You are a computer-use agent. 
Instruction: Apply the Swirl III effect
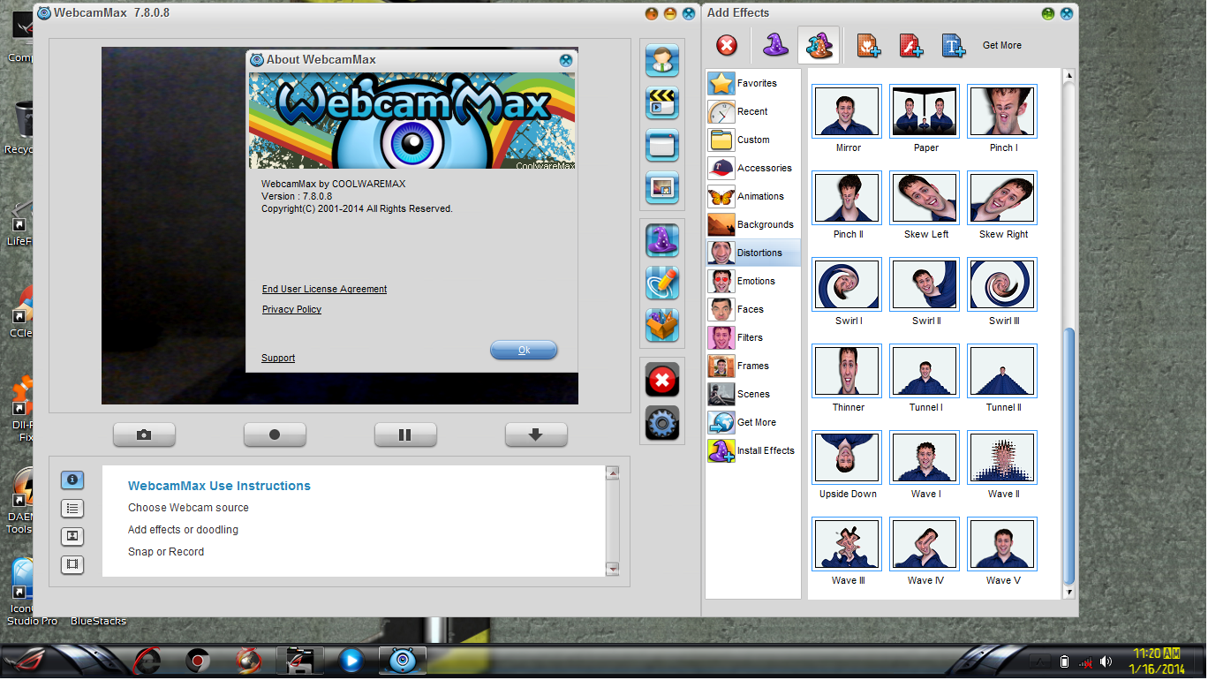coord(1002,284)
